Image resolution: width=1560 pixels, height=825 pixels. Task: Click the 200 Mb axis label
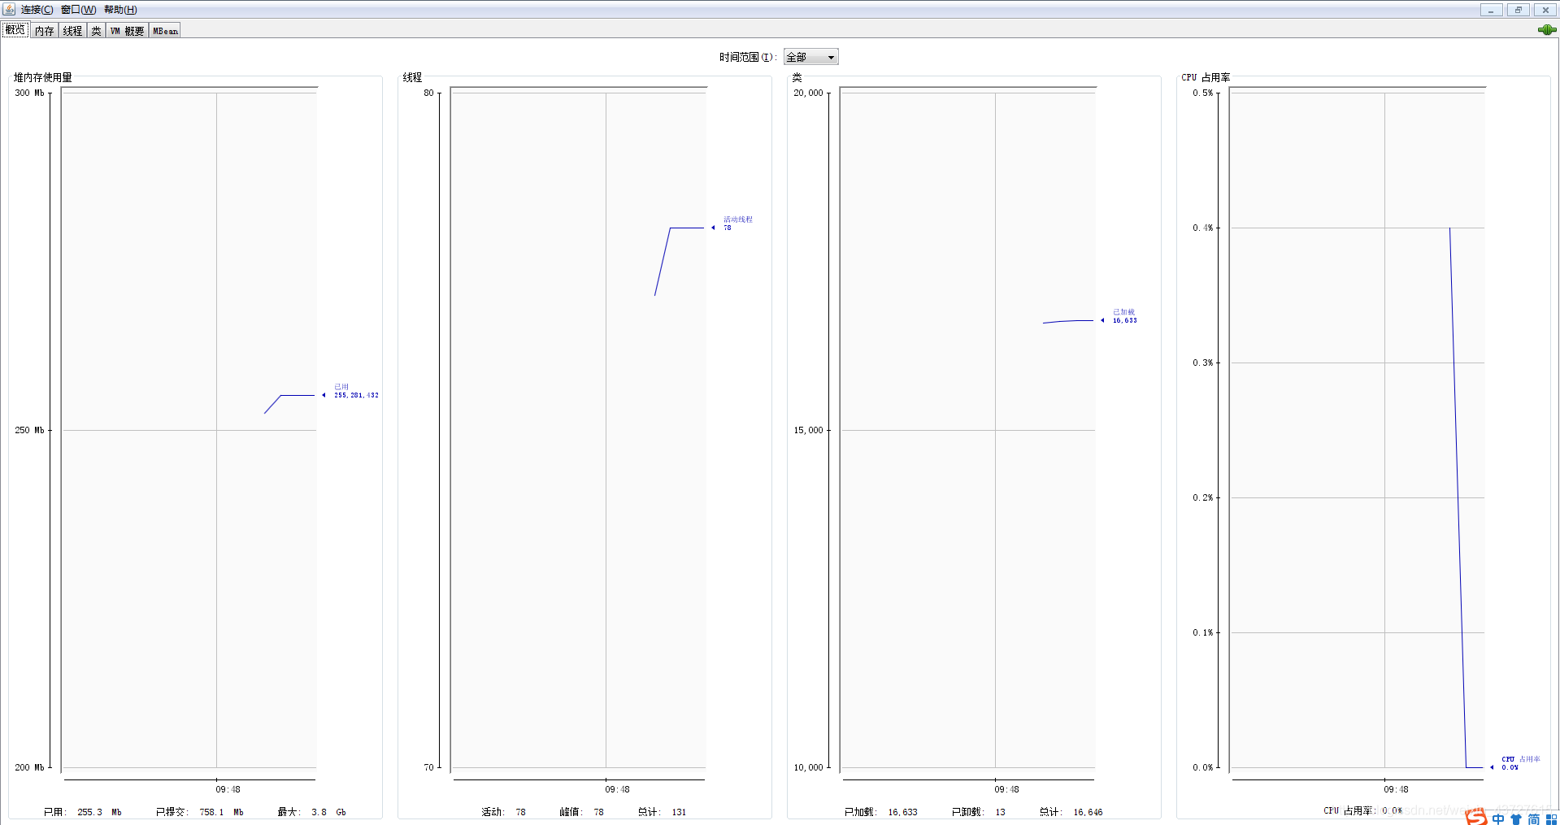click(x=29, y=767)
